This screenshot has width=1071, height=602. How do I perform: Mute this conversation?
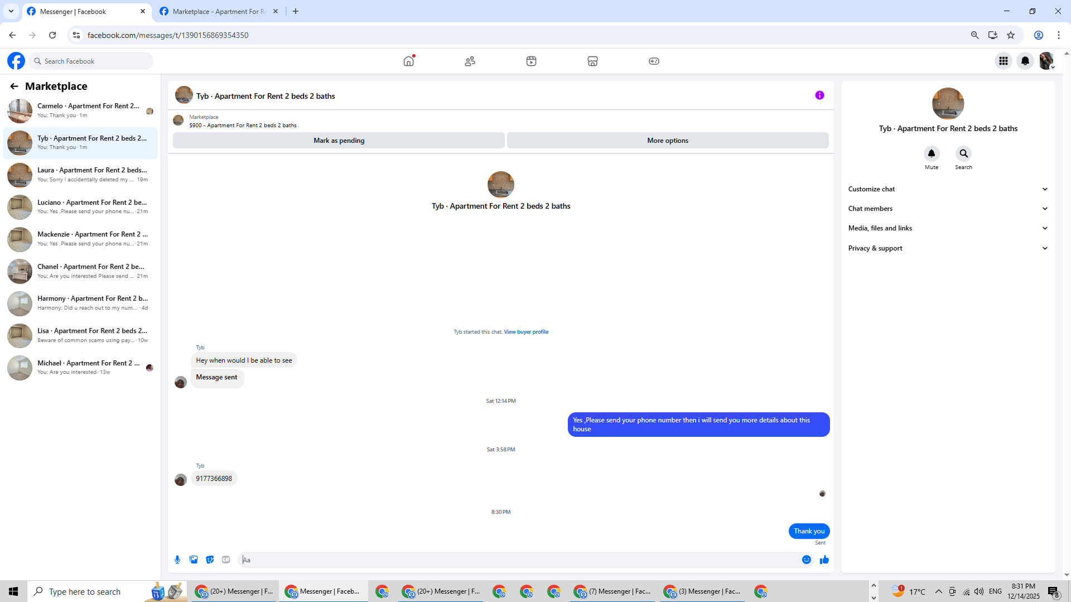coord(932,153)
